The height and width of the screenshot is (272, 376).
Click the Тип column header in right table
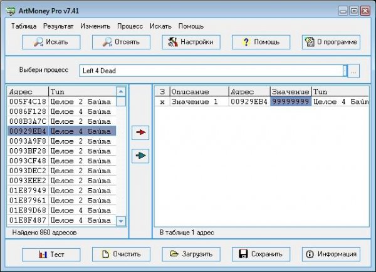(340, 92)
